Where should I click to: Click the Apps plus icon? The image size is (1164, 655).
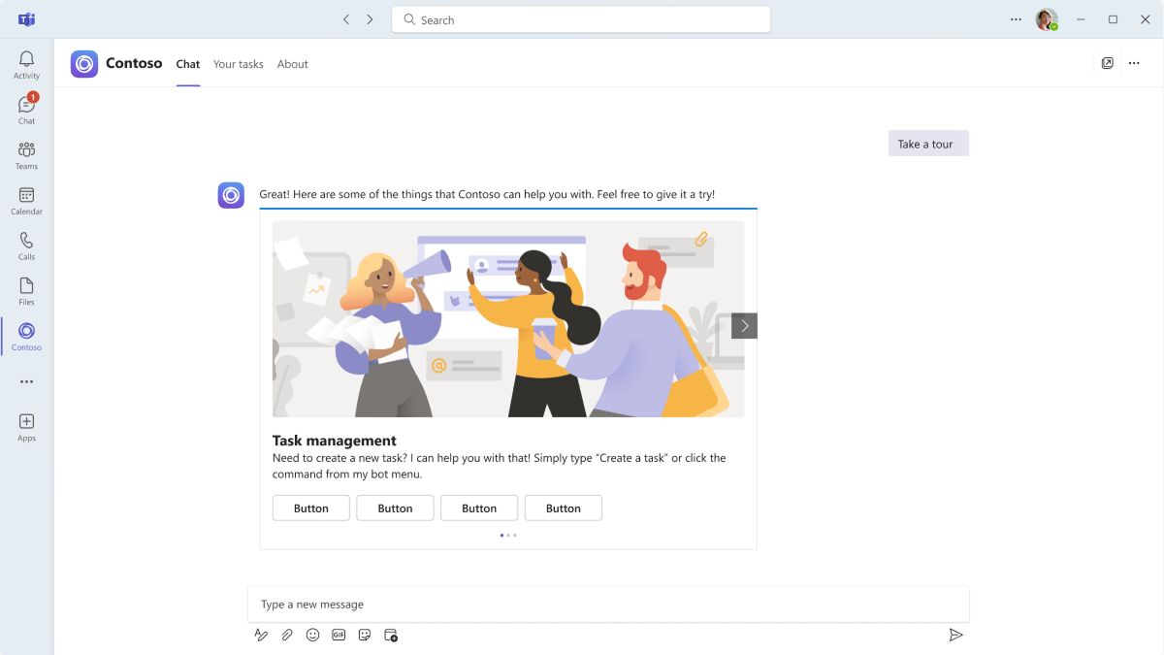pyautogui.click(x=26, y=421)
